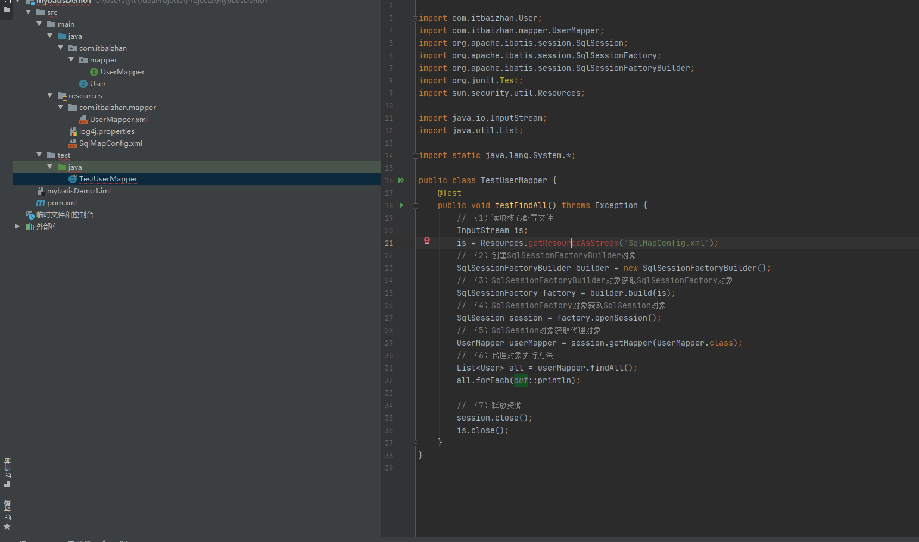Fold the testFindAll method at line 18
The width and height of the screenshot is (919, 542).
click(415, 206)
